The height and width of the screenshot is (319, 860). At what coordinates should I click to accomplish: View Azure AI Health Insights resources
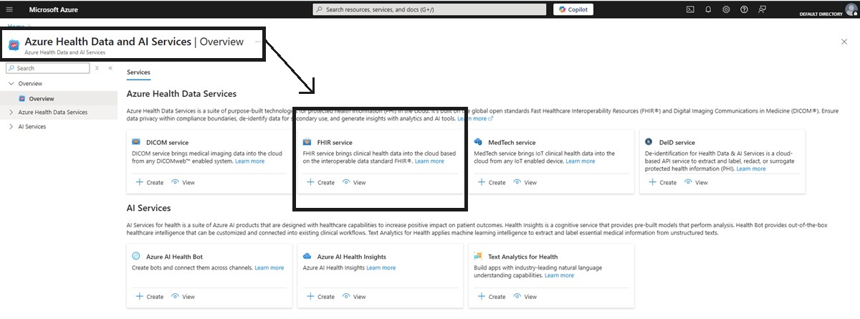pos(354,297)
